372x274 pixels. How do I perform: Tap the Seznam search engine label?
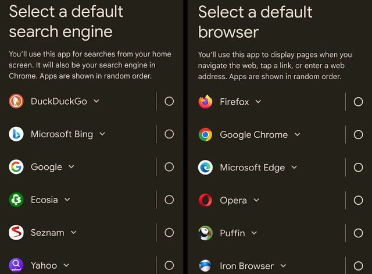tap(48, 233)
